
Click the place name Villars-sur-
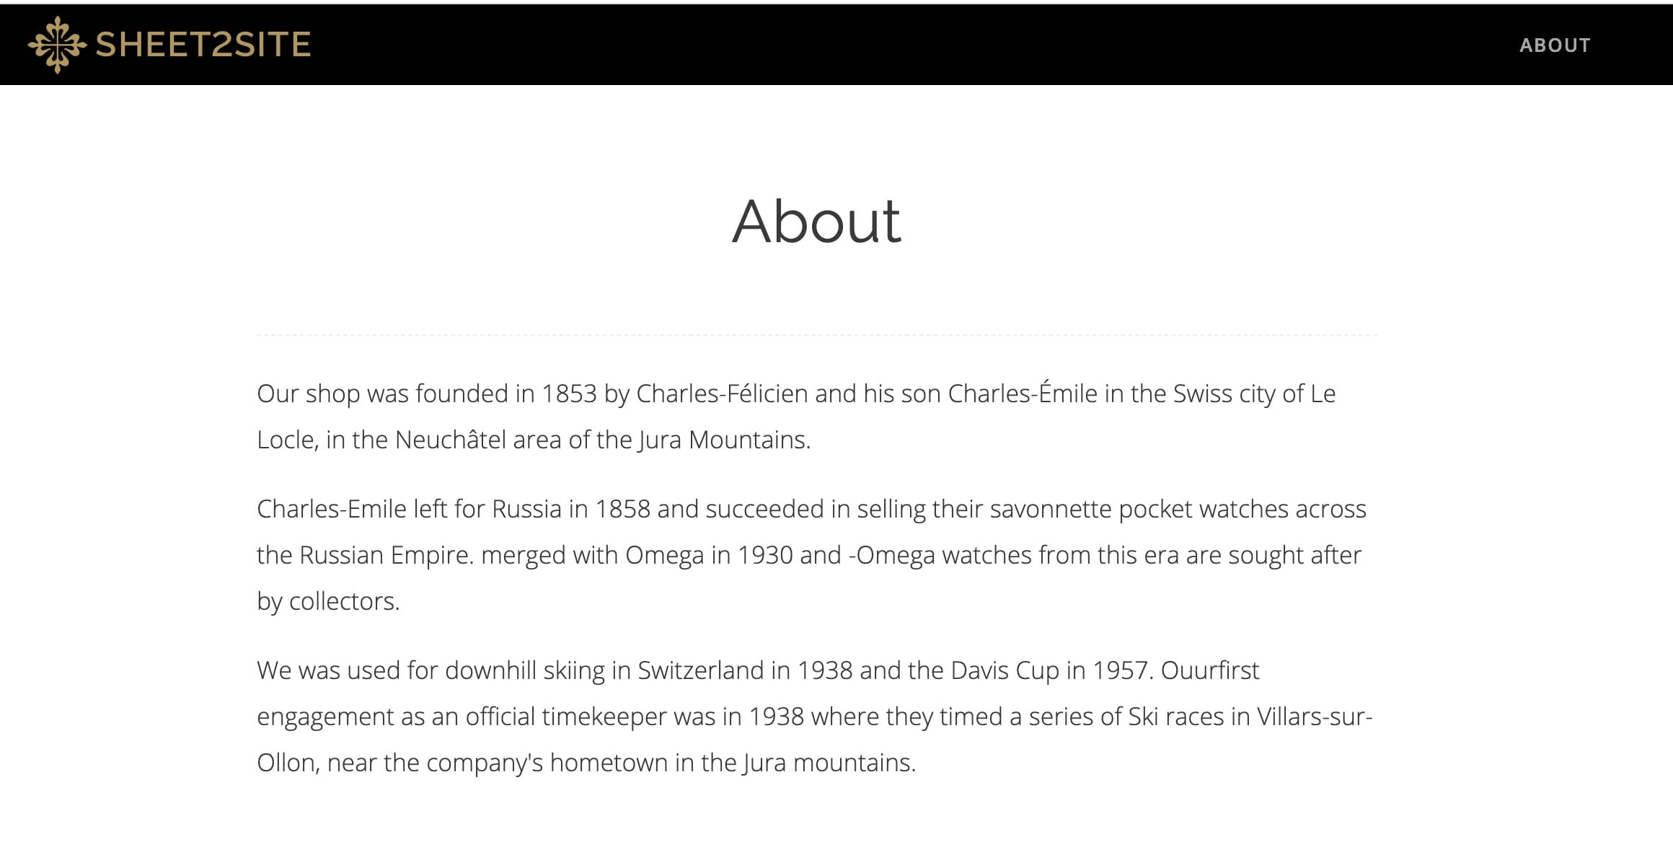coord(1315,716)
